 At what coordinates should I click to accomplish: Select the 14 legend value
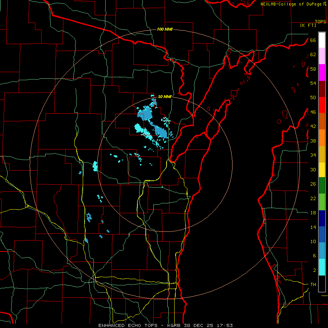[x=313, y=227]
